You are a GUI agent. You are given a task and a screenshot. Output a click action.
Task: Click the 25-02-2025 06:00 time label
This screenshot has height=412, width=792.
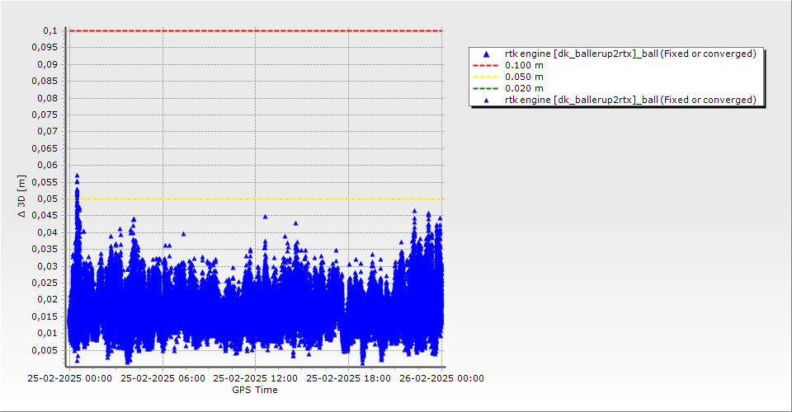[x=163, y=378]
